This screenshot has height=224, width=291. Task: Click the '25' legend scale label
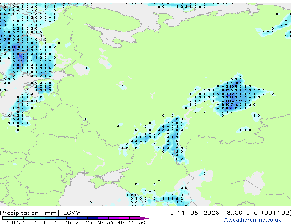coord(89,222)
